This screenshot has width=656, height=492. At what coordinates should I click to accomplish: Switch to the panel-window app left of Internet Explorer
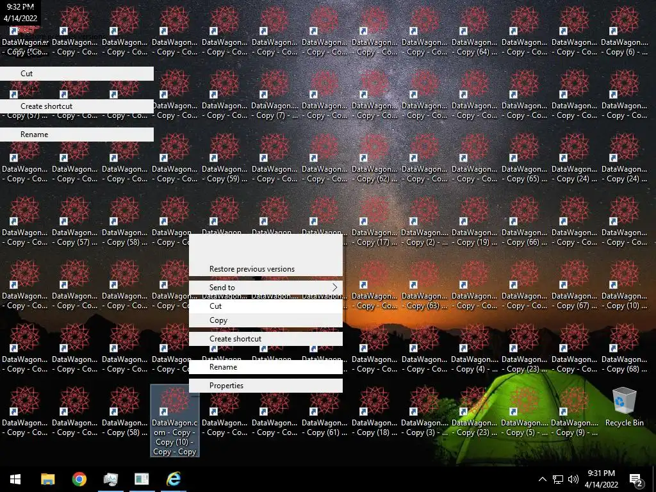click(x=142, y=479)
